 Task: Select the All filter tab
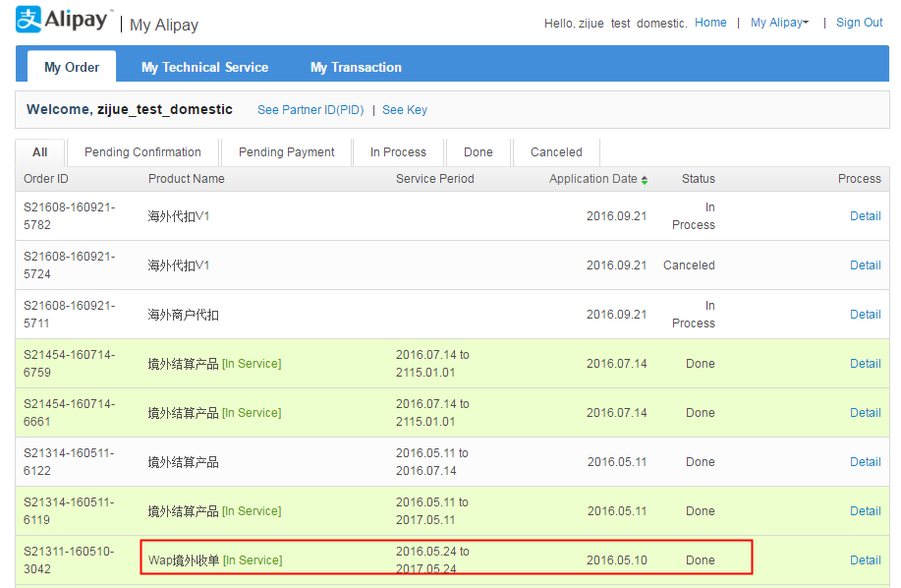40,152
